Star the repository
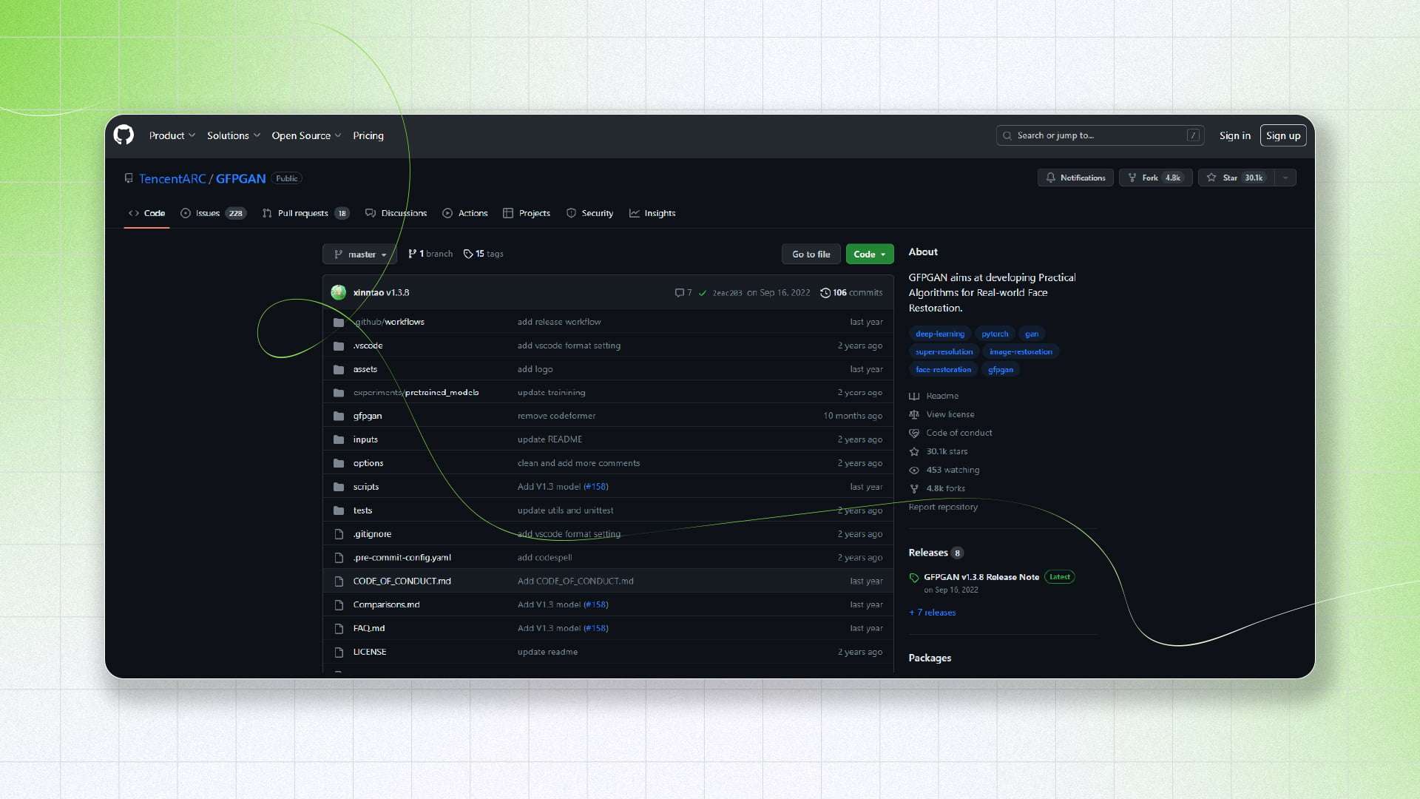This screenshot has height=799, width=1420. (1236, 178)
